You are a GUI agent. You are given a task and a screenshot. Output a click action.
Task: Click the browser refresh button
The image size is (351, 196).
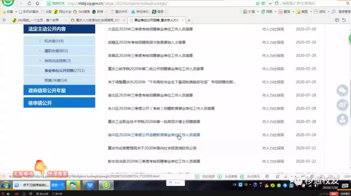[29, 3]
